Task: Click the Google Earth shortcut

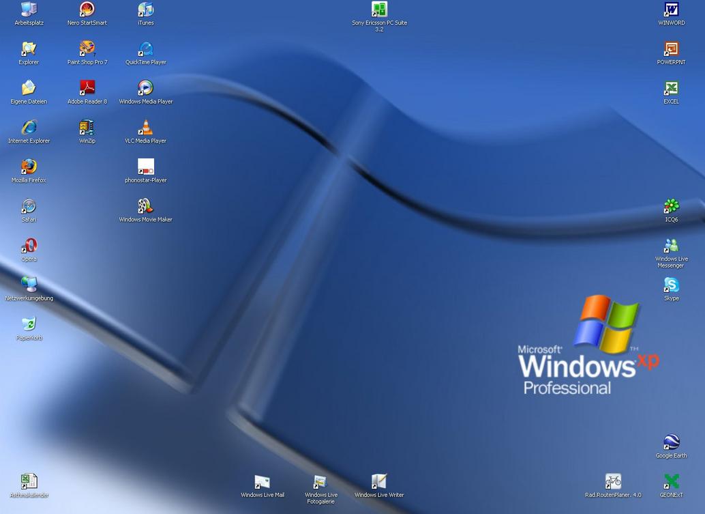Action: tap(672, 442)
